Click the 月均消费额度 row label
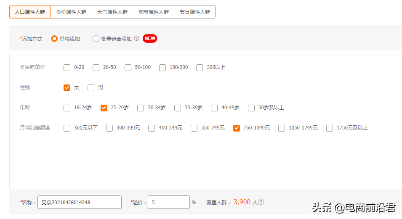 (x=35, y=127)
